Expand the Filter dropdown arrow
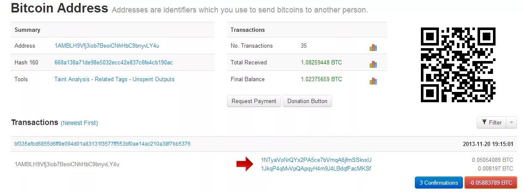Image resolution: width=523 pixels, height=192 pixels. (x=511, y=123)
